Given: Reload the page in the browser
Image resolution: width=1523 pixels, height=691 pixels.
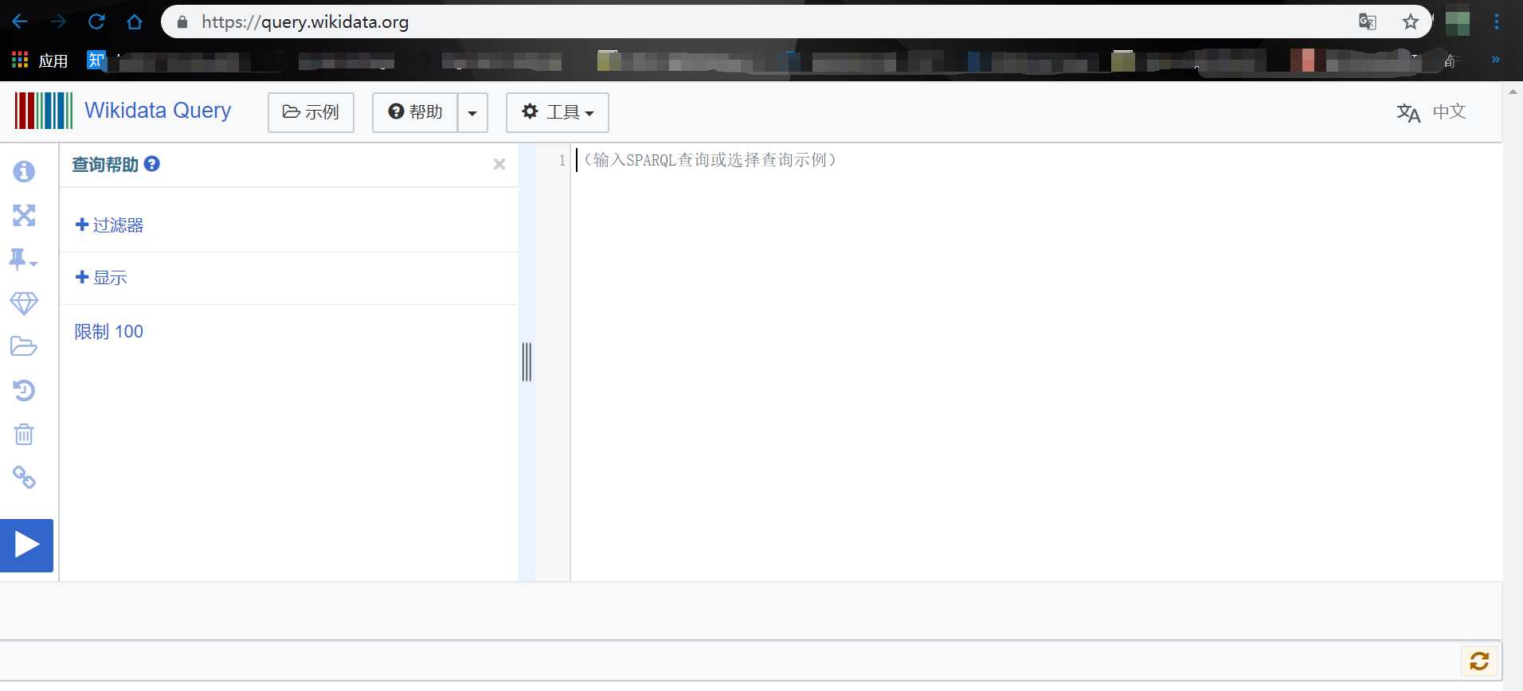Looking at the screenshot, I should pyautogui.click(x=96, y=21).
